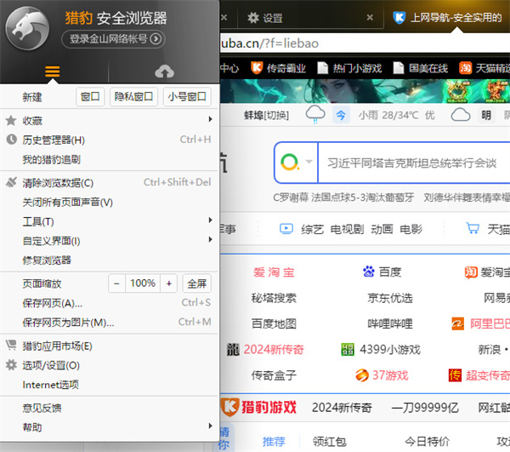The image size is (510, 452).
Task: Click the 4399 green game icon
Action: coord(348,349)
